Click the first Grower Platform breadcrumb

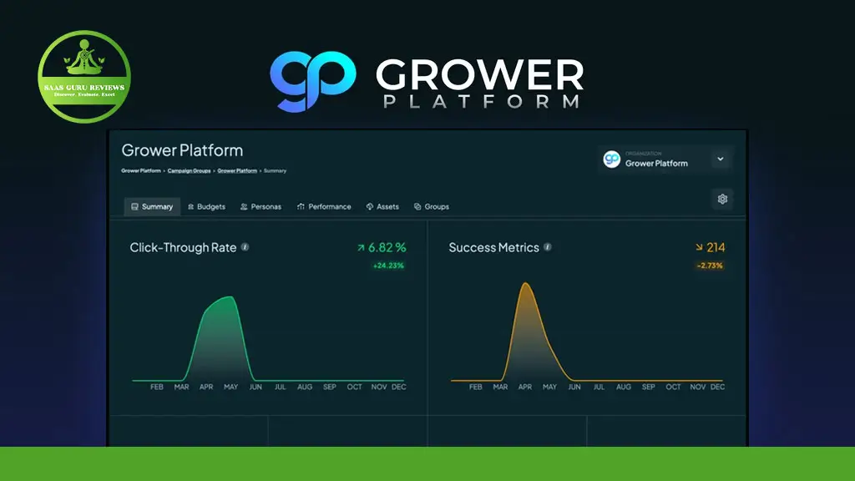140,170
